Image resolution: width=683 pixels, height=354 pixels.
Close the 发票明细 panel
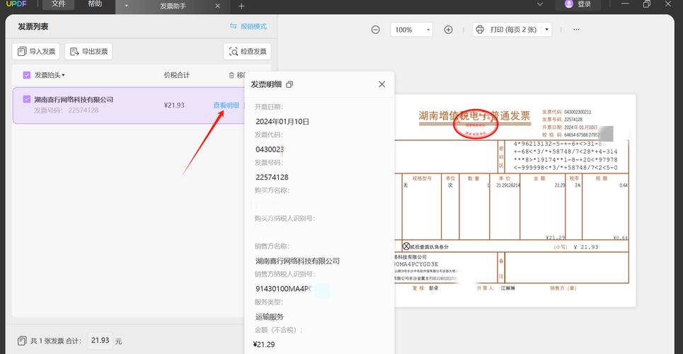point(382,84)
